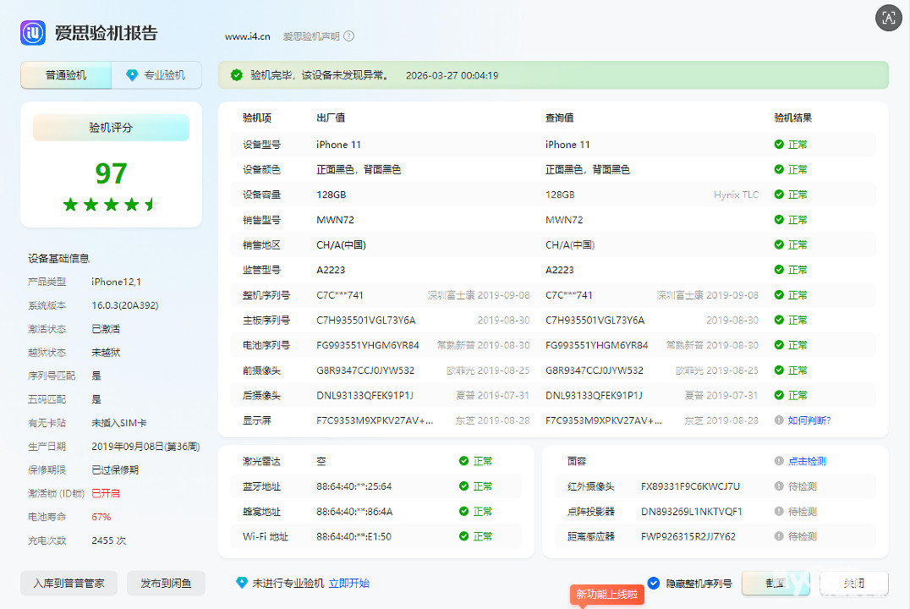
Task: Click 点击检测 link for Face ID
Action: click(807, 461)
